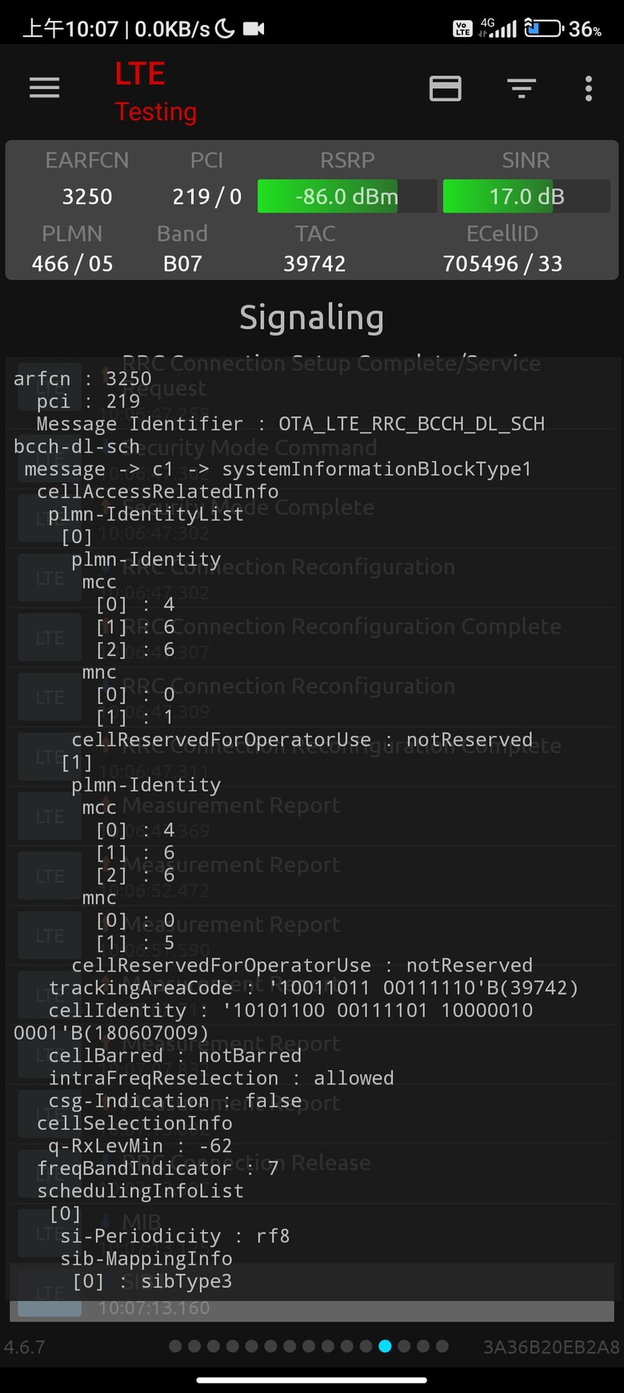Tap the card layout icon in toolbar
This screenshot has height=1393, width=624.
pyautogui.click(x=446, y=88)
